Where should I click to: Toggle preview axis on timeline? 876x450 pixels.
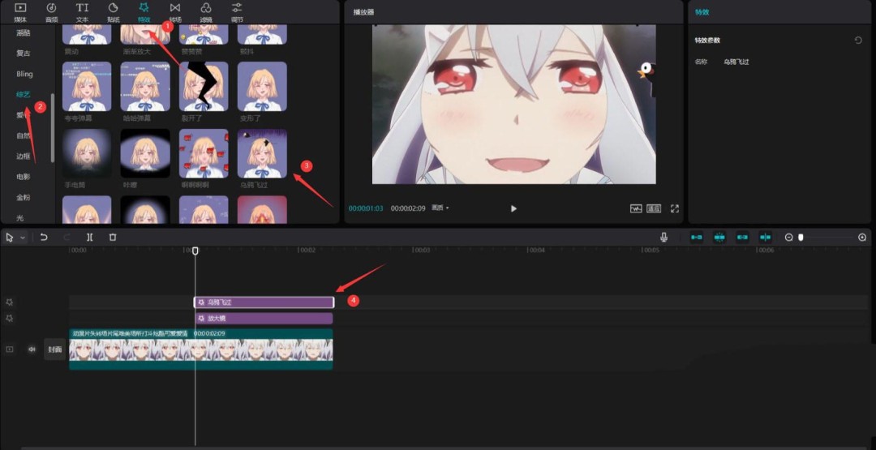pyautogui.click(x=766, y=238)
